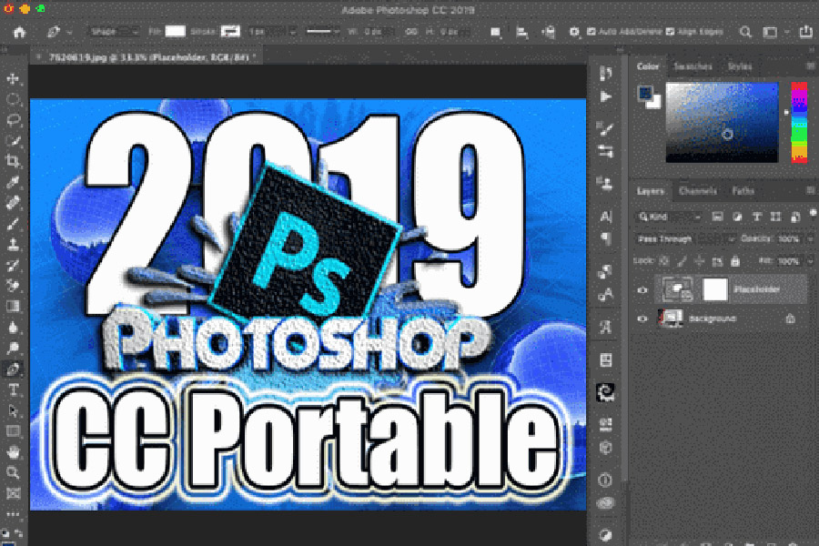Open the Pen tool preset picker arrow
This screenshot has width=819, height=546.
click(x=69, y=33)
